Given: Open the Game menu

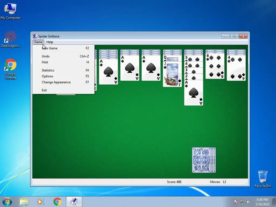Looking at the screenshot, I should click(x=38, y=42).
